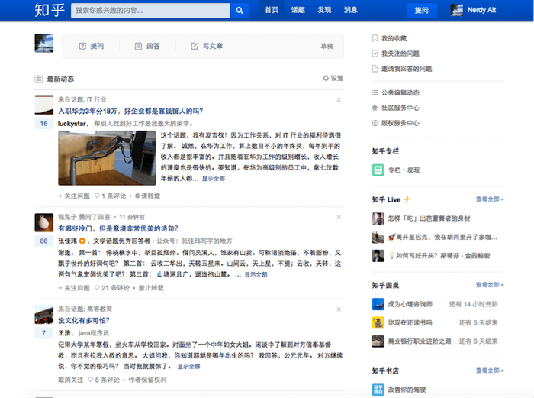Open the Nerdy Alt profile menu
Viewport: 534px width, 398px height.
(x=474, y=10)
